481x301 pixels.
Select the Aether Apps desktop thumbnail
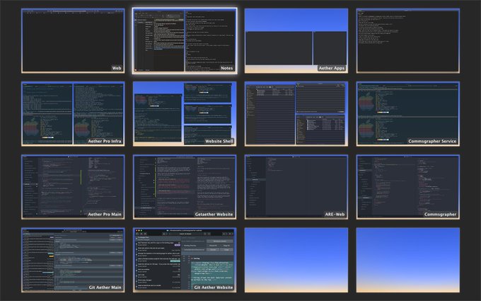coord(296,41)
